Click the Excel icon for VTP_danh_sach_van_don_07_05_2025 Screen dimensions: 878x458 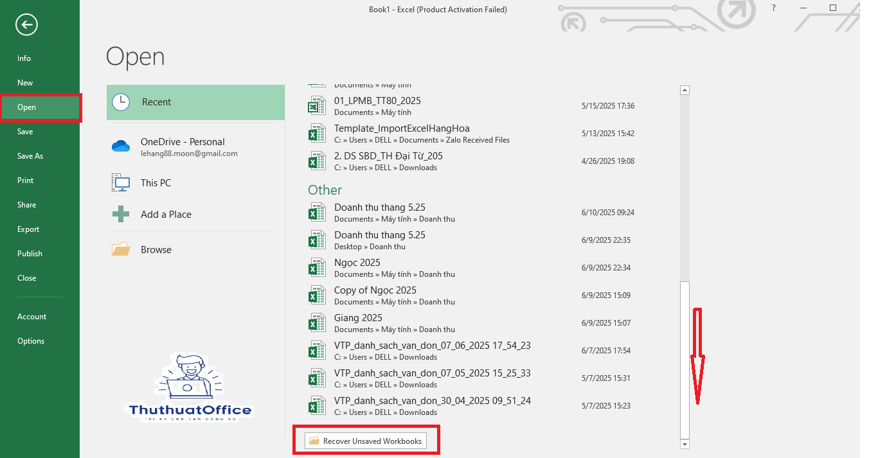tap(316, 378)
